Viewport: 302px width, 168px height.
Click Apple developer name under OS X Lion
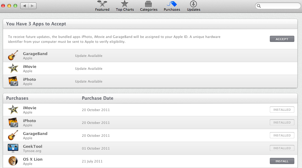pyautogui.click(x=28, y=164)
